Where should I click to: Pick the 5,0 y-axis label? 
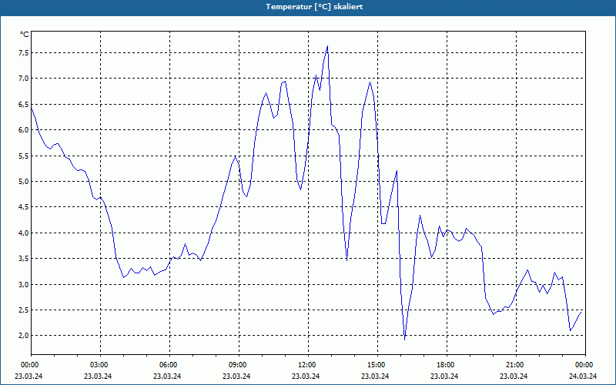pos(23,181)
